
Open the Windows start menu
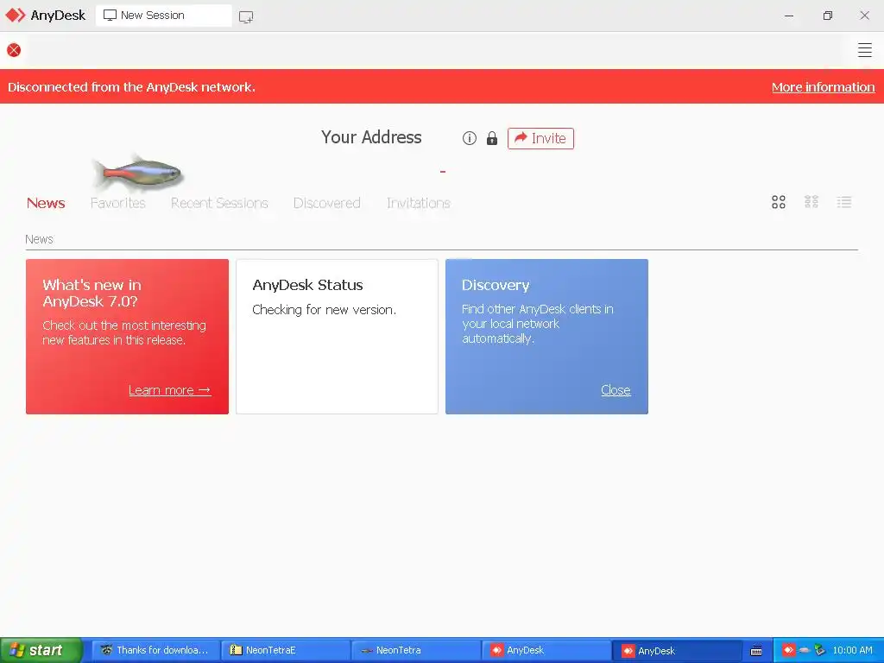[x=41, y=650]
